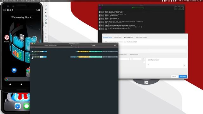This screenshot has width=203, height=114.
Task: Click the capability value input field
Action: pyautogui.click(x=135, y=59)
